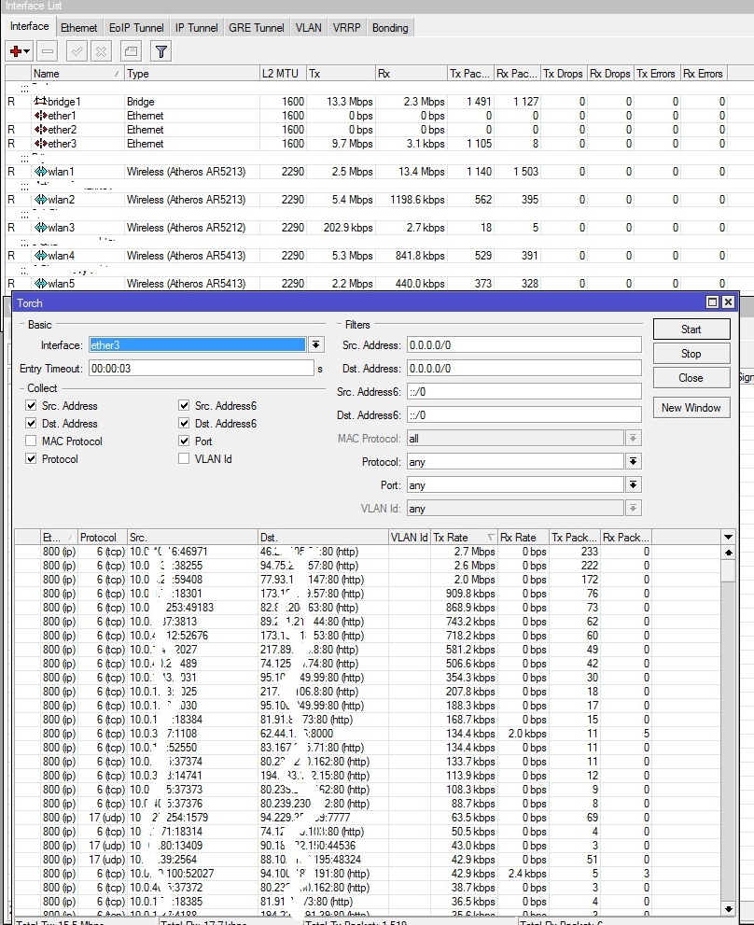This screenshot has width=754, height=925.
Task: Select Torch row with 2.7 Mbps Tx Rate
Action: point(367,552)
